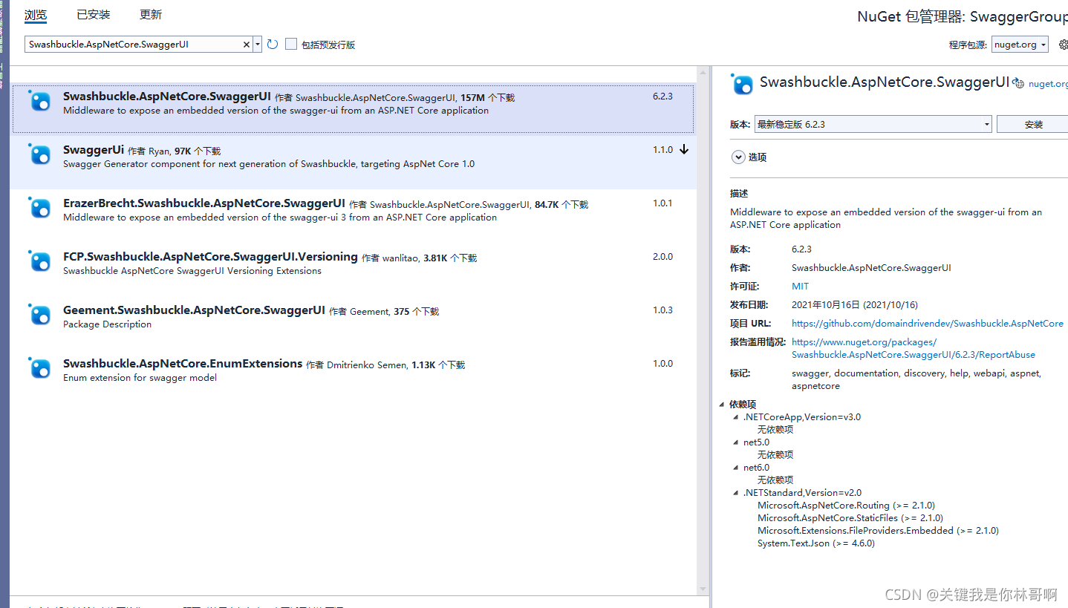Collapse the dependencies tree node

click(x=722, y=405)
